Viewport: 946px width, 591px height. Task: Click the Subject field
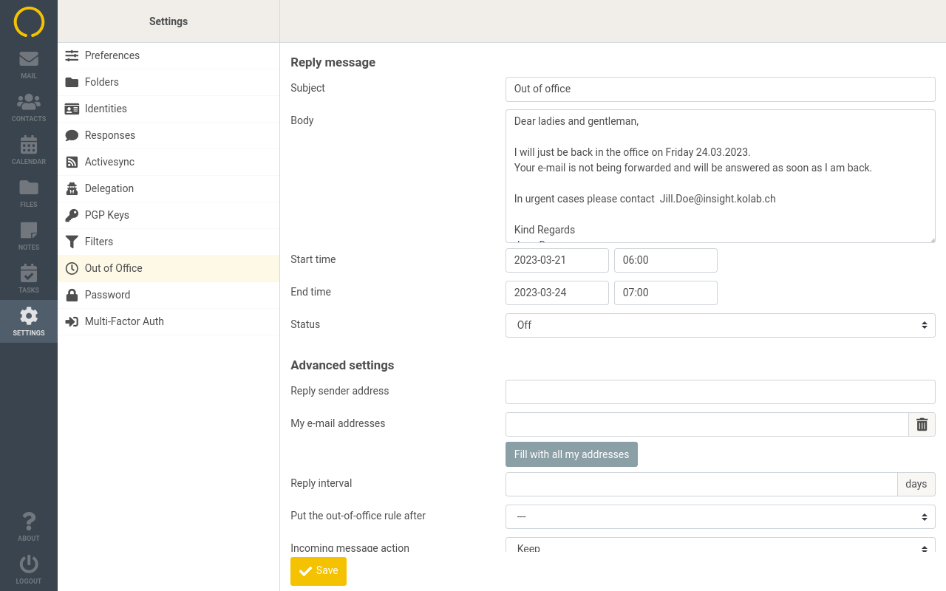pos(721,89)
